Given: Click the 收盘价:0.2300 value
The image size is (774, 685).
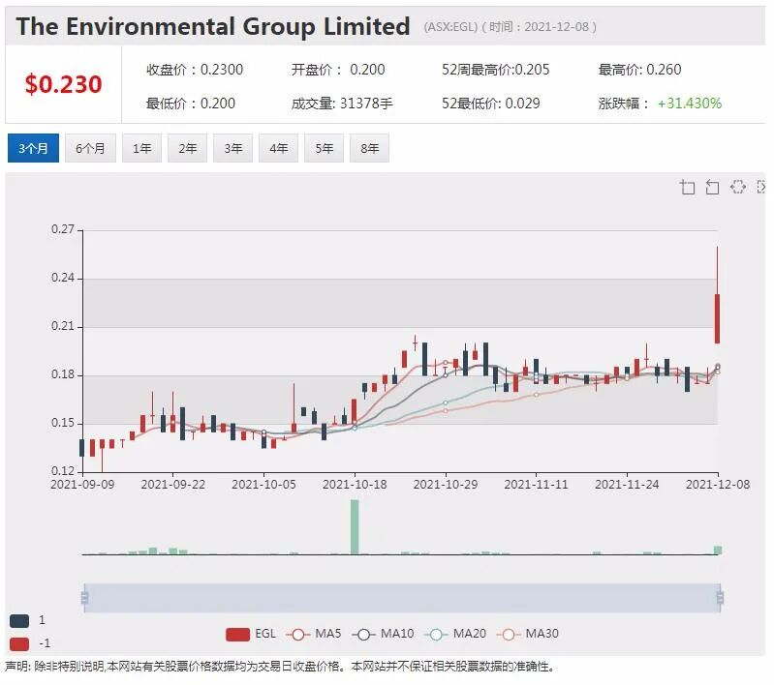Looking at the screenshot, I should pyautogui.click(x=195, y=70).
